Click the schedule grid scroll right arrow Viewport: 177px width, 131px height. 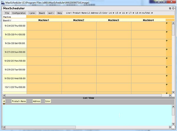[170, 95]
